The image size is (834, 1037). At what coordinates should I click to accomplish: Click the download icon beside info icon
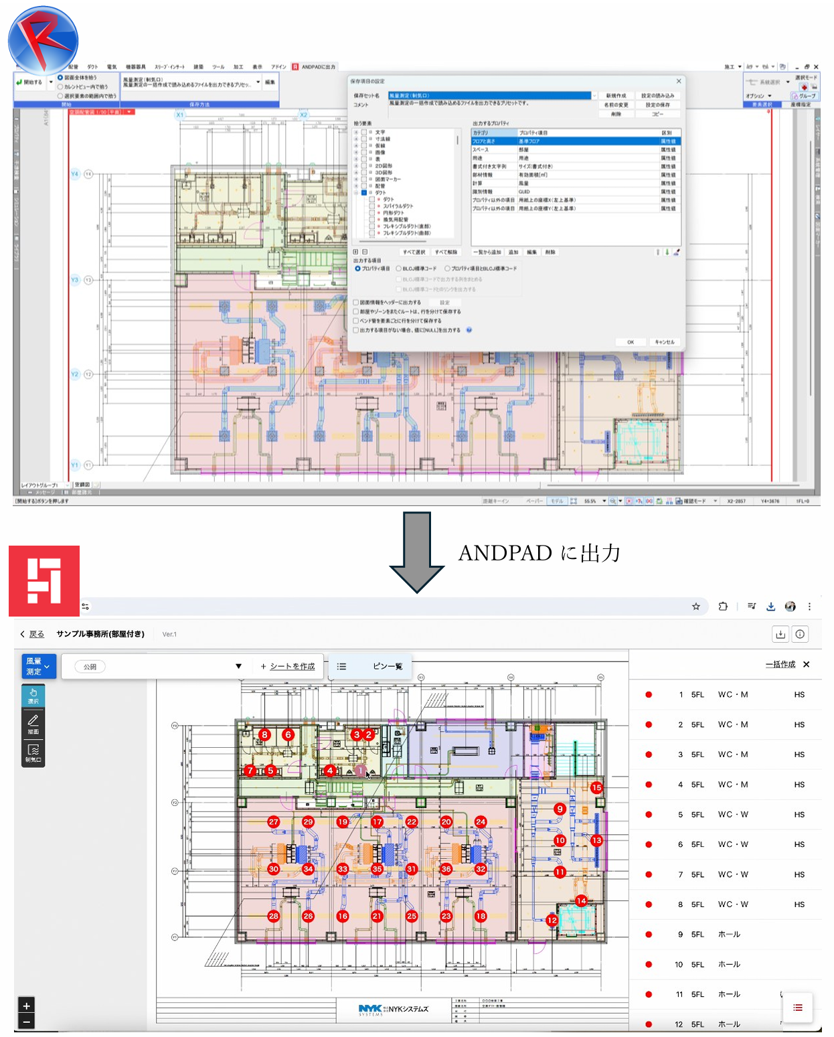pos(780,634)
